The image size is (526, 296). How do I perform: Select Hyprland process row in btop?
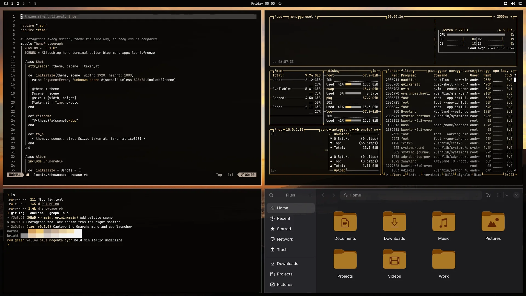point(449,112)
